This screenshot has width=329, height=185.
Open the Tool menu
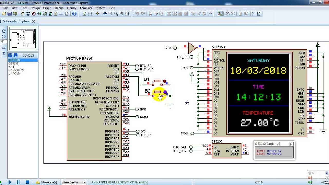24,8
